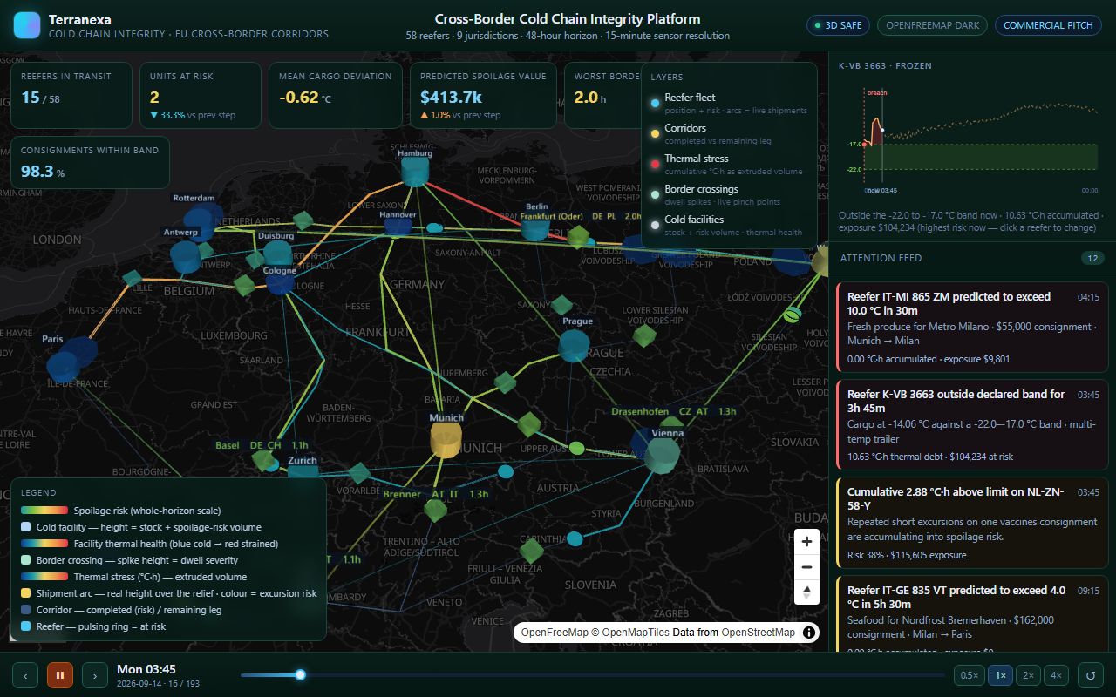The width and height of the screenshot is (1116, 697).
Task: Select the Cologne cold facility marker
Action: point(280,284)
